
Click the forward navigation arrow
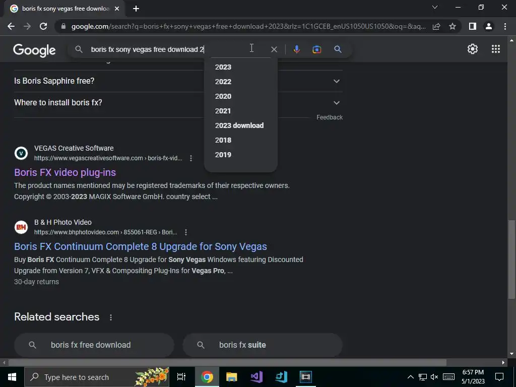27,26
